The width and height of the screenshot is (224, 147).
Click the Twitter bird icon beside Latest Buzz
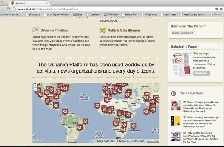pos(174,93)
